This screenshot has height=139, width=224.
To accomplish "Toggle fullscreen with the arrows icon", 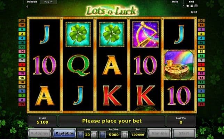I will pyautogui.click(x=196, y=6).
